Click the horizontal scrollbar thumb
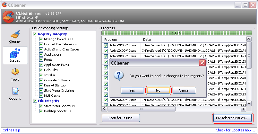The height and width of the screenshot is (134, 258). pyautogui.click(x=141, y=109)
